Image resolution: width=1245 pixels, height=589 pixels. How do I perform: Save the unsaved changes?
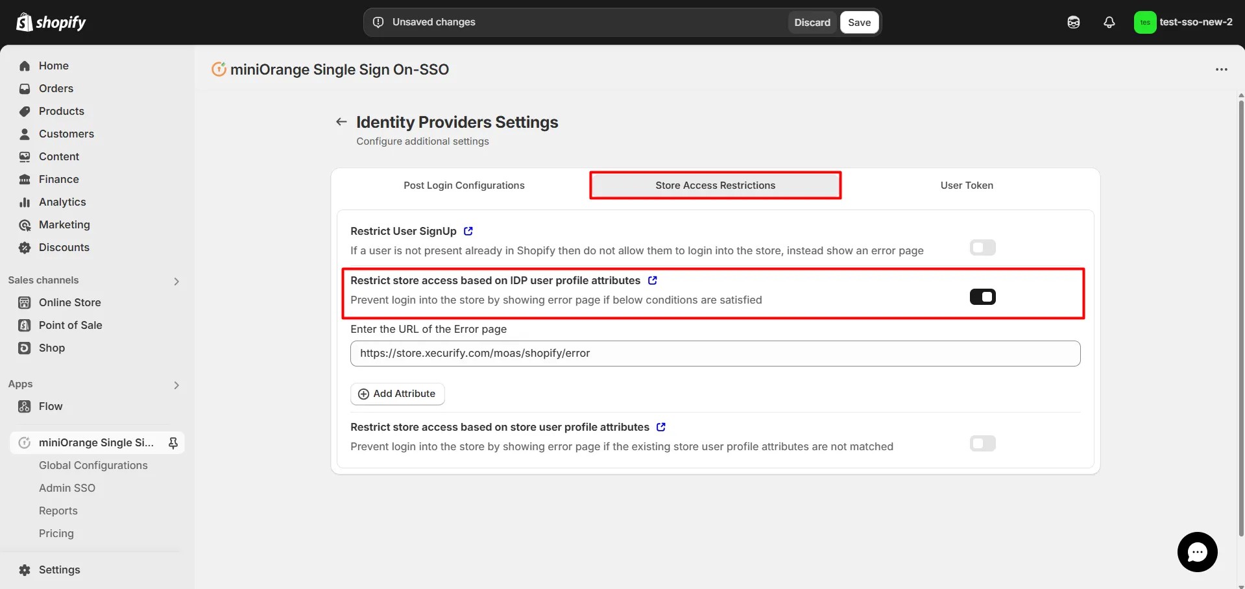(x=859, y=22)
